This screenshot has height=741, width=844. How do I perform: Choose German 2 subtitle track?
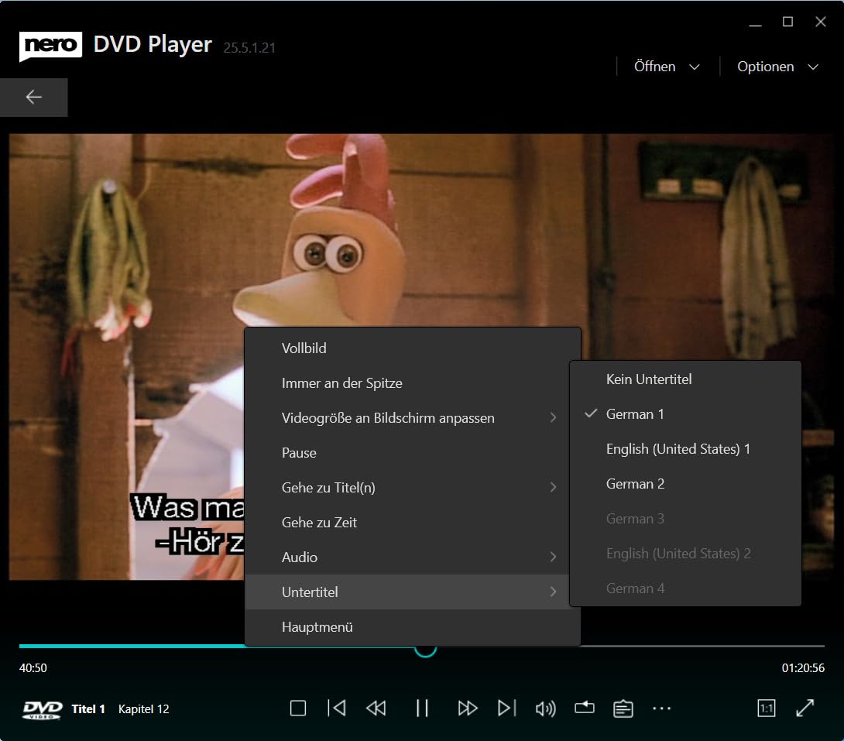coord(685,484)
